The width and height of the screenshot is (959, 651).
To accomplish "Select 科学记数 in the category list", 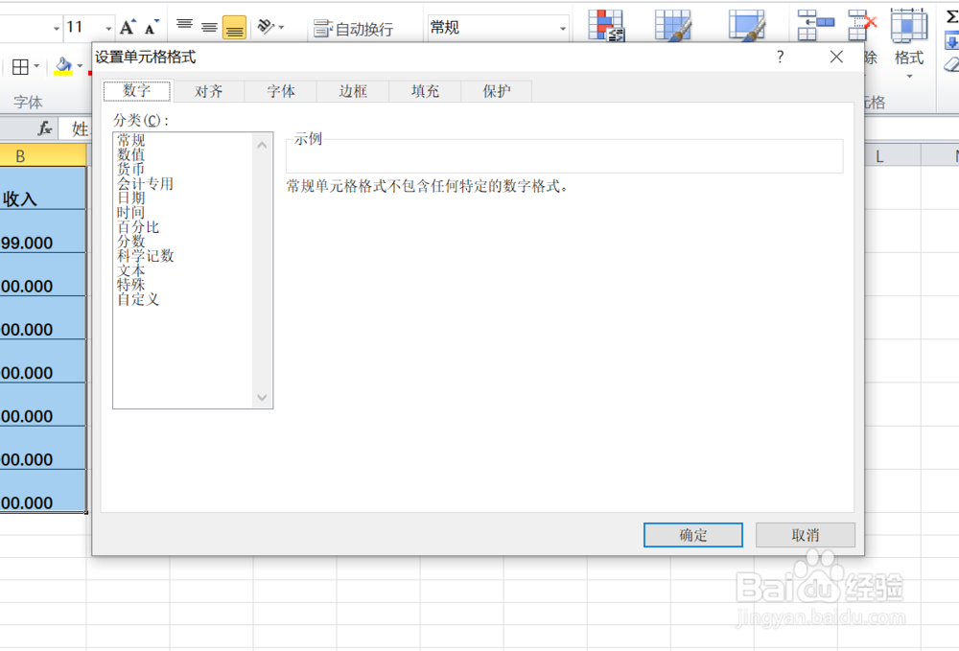I will click(x=146, y=255).
